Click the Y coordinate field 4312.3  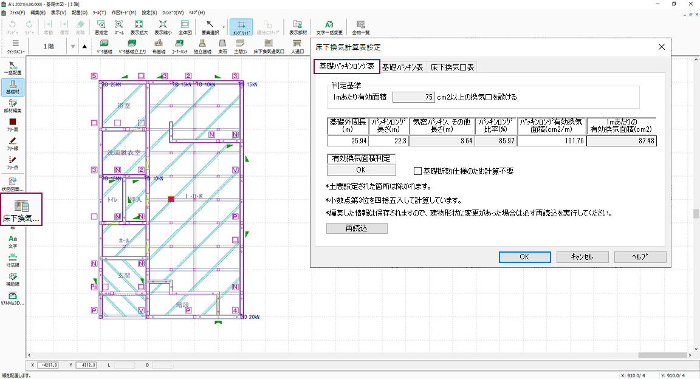[x=86, y=365]
